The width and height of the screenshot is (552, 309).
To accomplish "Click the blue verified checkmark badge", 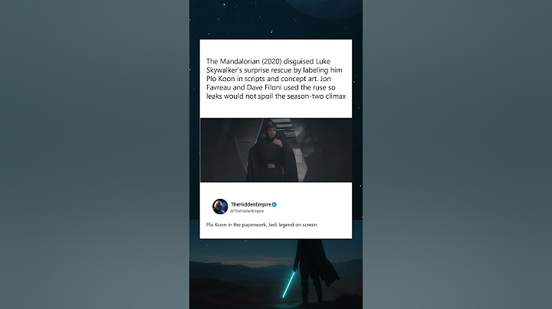I will click(x=274, y=204).
